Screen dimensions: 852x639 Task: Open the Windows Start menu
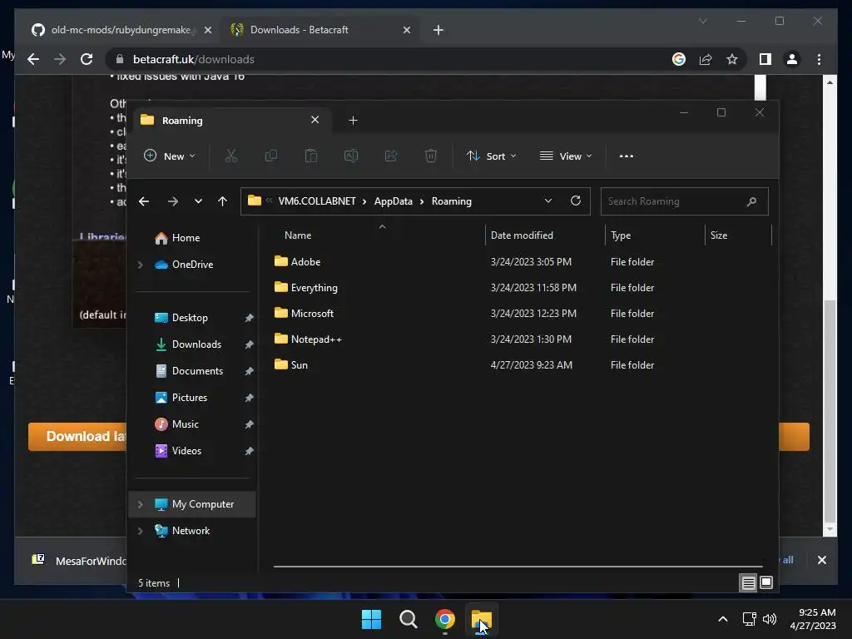tap(372, 619)
